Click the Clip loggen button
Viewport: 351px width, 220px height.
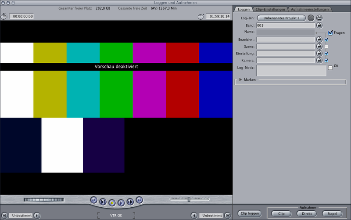[250, 213]
